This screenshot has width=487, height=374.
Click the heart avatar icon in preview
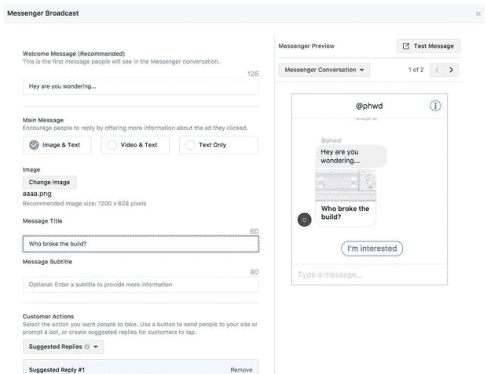pyautogui.click(x=305, y=221)
